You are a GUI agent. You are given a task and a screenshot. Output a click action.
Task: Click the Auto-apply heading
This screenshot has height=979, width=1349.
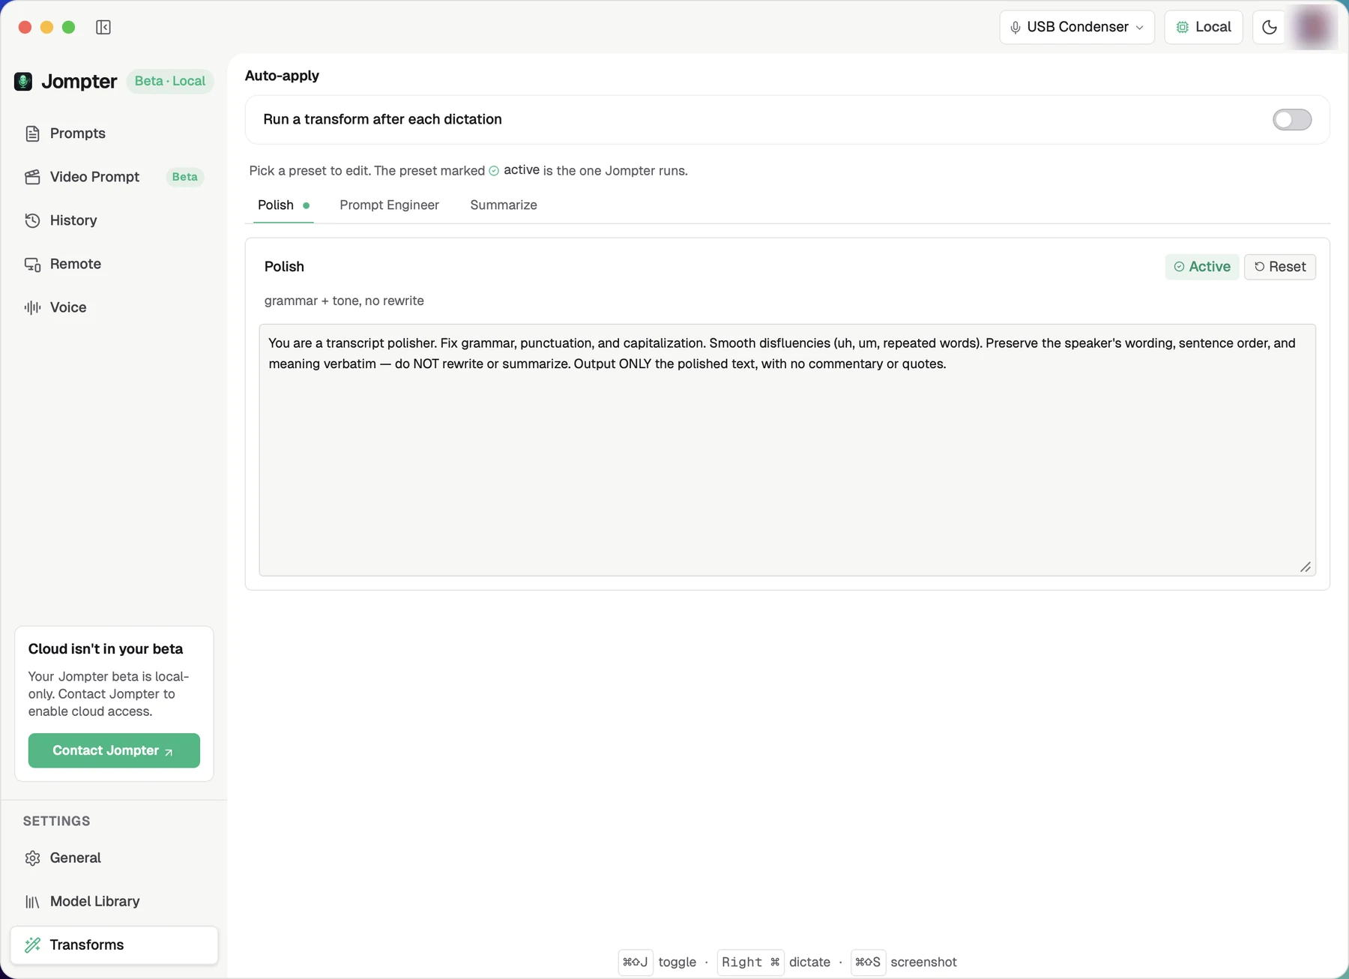tap(282, 76)
